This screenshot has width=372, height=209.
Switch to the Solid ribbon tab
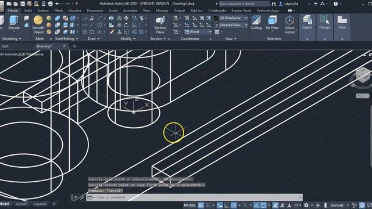coord(28,10)
